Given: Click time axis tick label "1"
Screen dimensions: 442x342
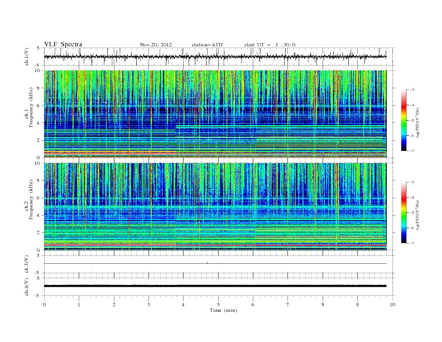Looking at the screenshot, I should pos(79,305).
